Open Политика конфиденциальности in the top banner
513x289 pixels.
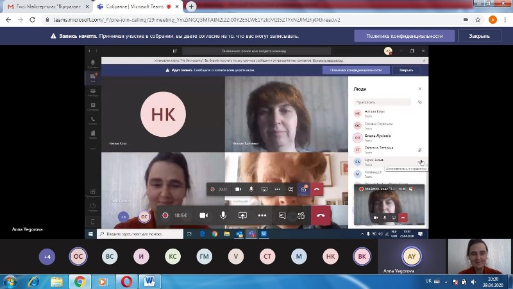click(405, 36)
